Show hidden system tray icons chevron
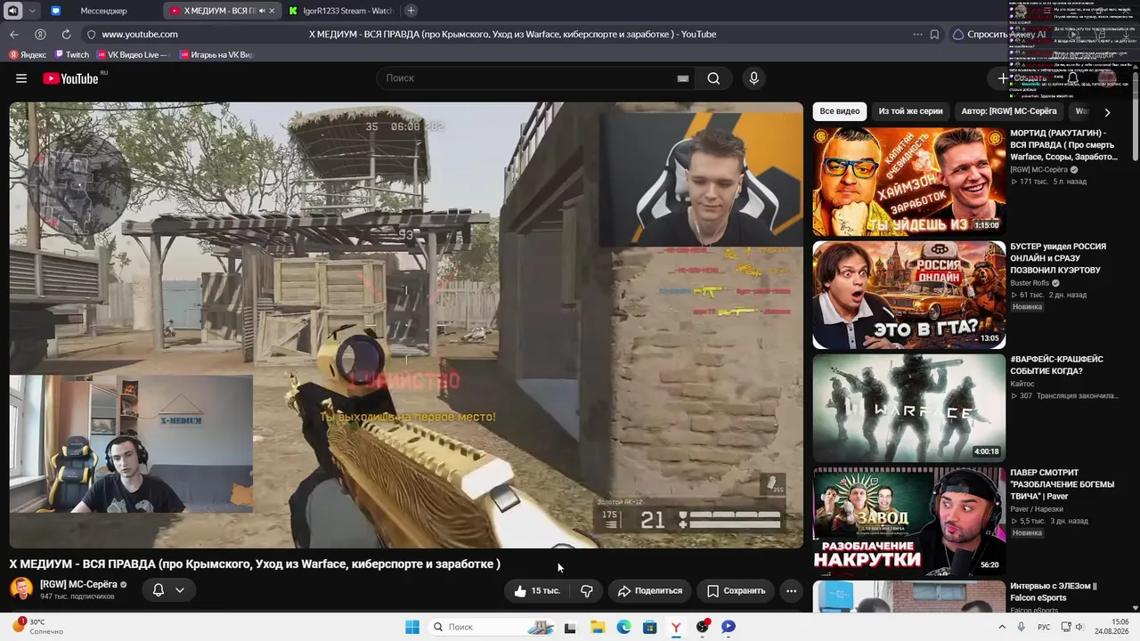The width and height of the screenshot is (1140, 641). coord(1002,627)
